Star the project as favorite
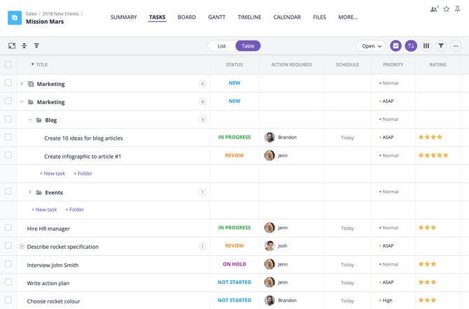Screen dimensions: 469x309 coord(447,9)
